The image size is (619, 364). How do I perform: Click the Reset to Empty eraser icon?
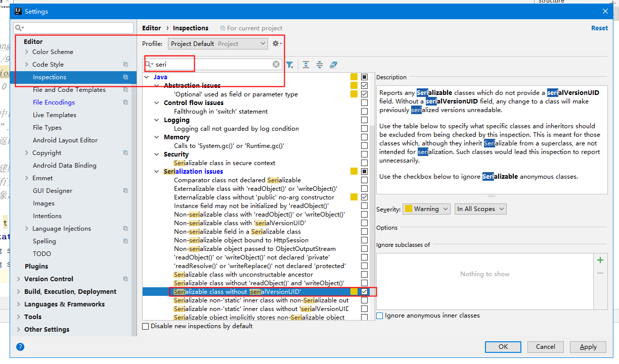(x=333, y=65)
